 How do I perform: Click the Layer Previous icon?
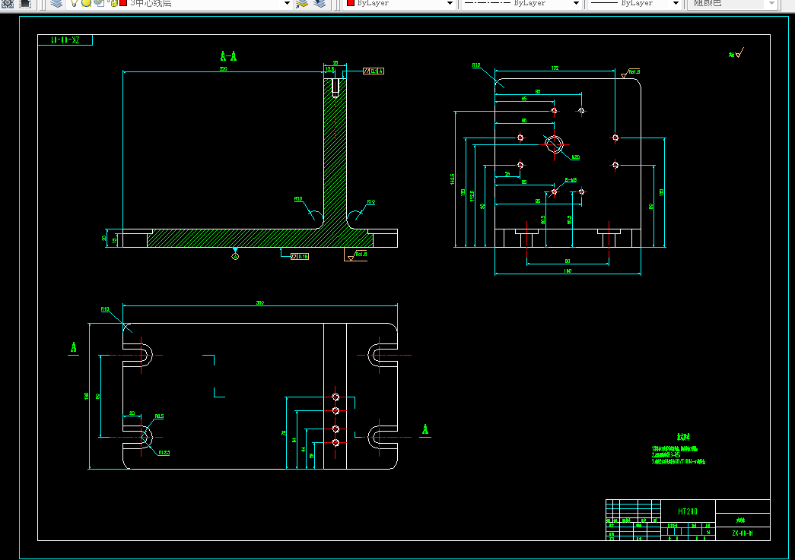320,3
